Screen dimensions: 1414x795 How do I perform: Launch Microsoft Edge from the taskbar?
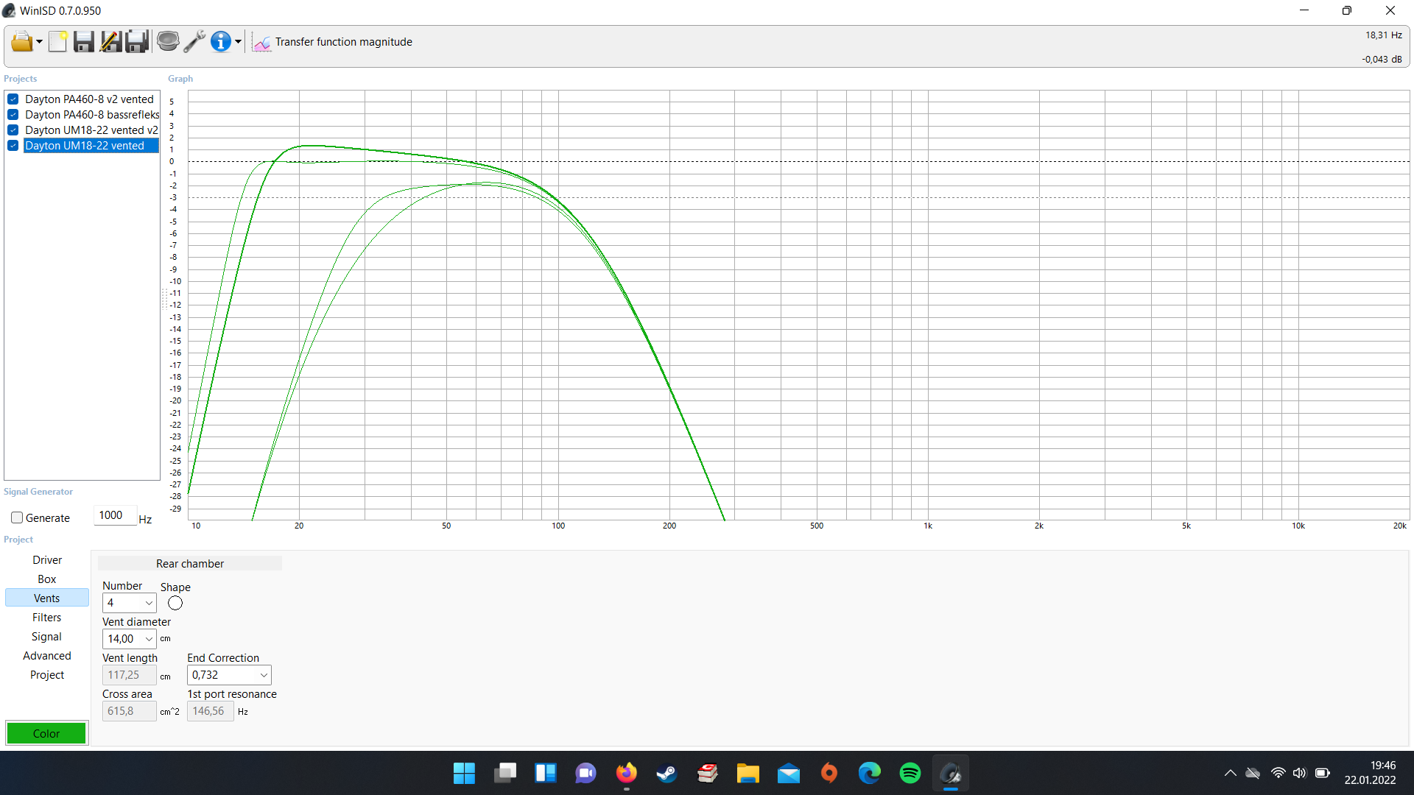(x=869, y=773)
